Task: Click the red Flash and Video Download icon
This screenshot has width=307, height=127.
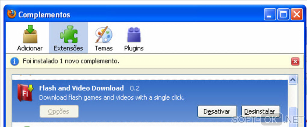Action: point(26,93)
